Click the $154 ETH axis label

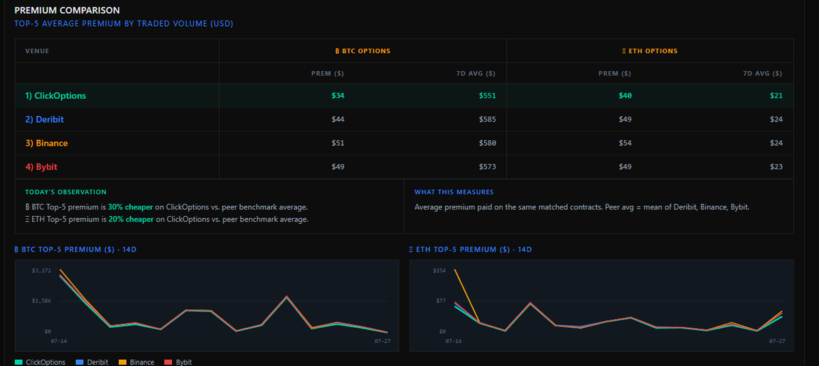click(x=440, y=271)
